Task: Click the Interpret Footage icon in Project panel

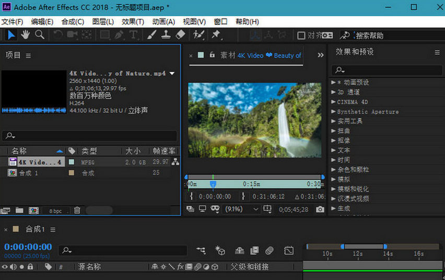Action: [6, 210]
